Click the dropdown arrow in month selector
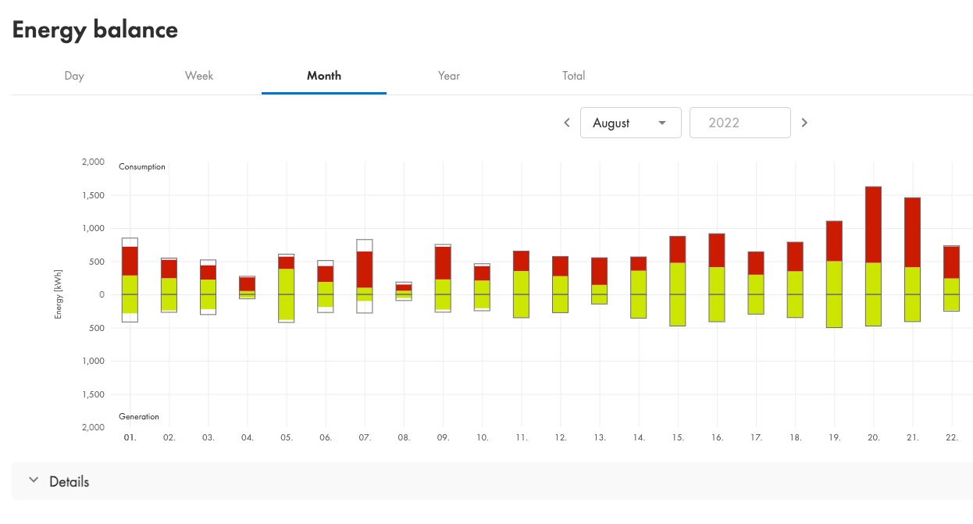This screenshot has width=973, height=524. pyautogui.click(x=662, y=123)
